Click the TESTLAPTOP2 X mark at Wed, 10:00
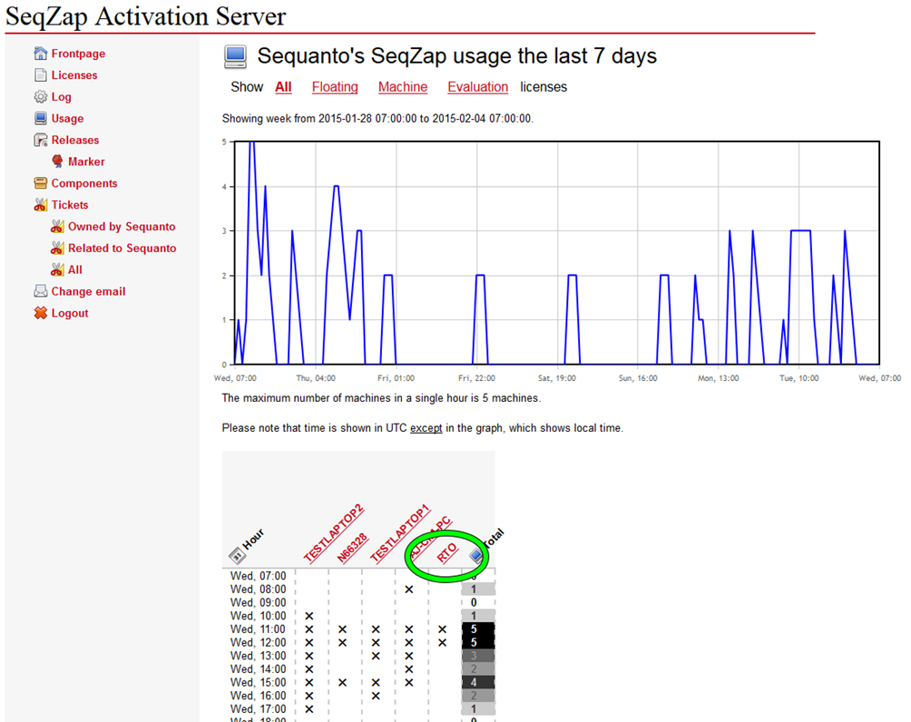The height and width of the screenshot is (722, 911). (309, 616)
